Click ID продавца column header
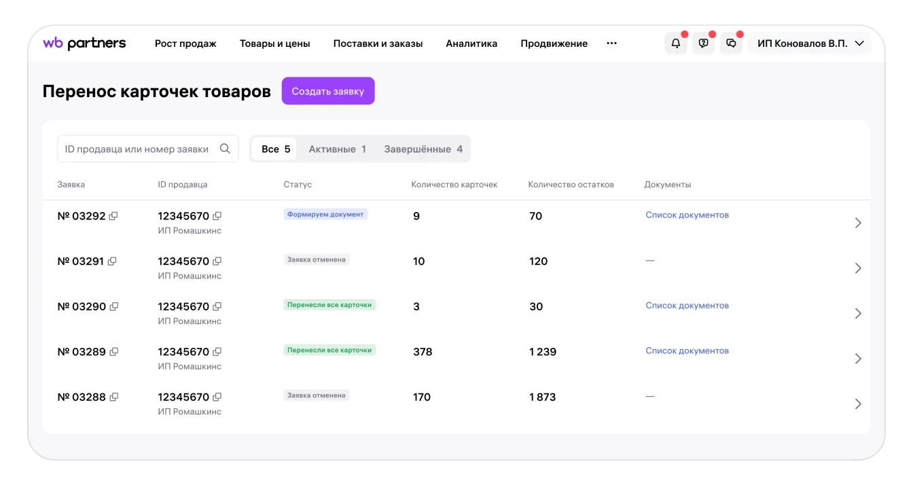The height and width of the screenshot is (485, 913). click(x=183, y=185)
